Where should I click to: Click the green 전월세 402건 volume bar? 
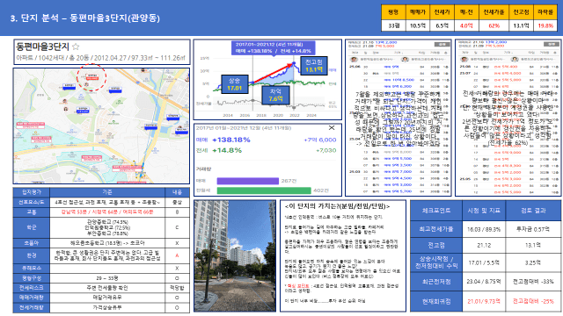[264, 190]
